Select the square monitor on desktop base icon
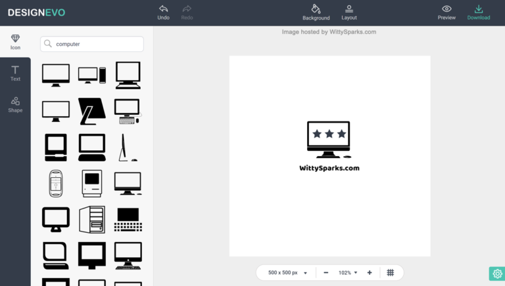This screenshot has height=286, width=505. click(x=128, y=75)
